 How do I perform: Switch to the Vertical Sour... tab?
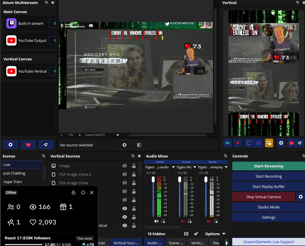tap(126, 243)
